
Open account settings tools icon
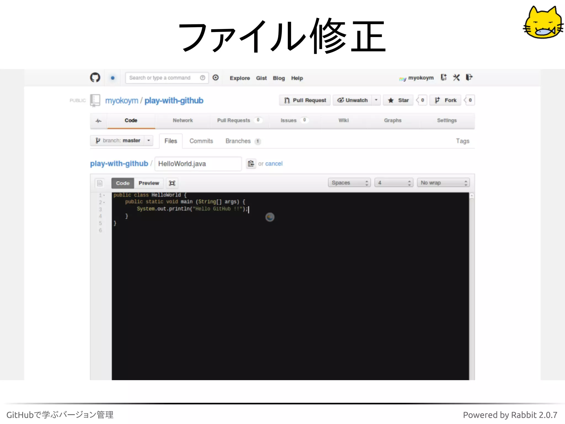(456, 78)
